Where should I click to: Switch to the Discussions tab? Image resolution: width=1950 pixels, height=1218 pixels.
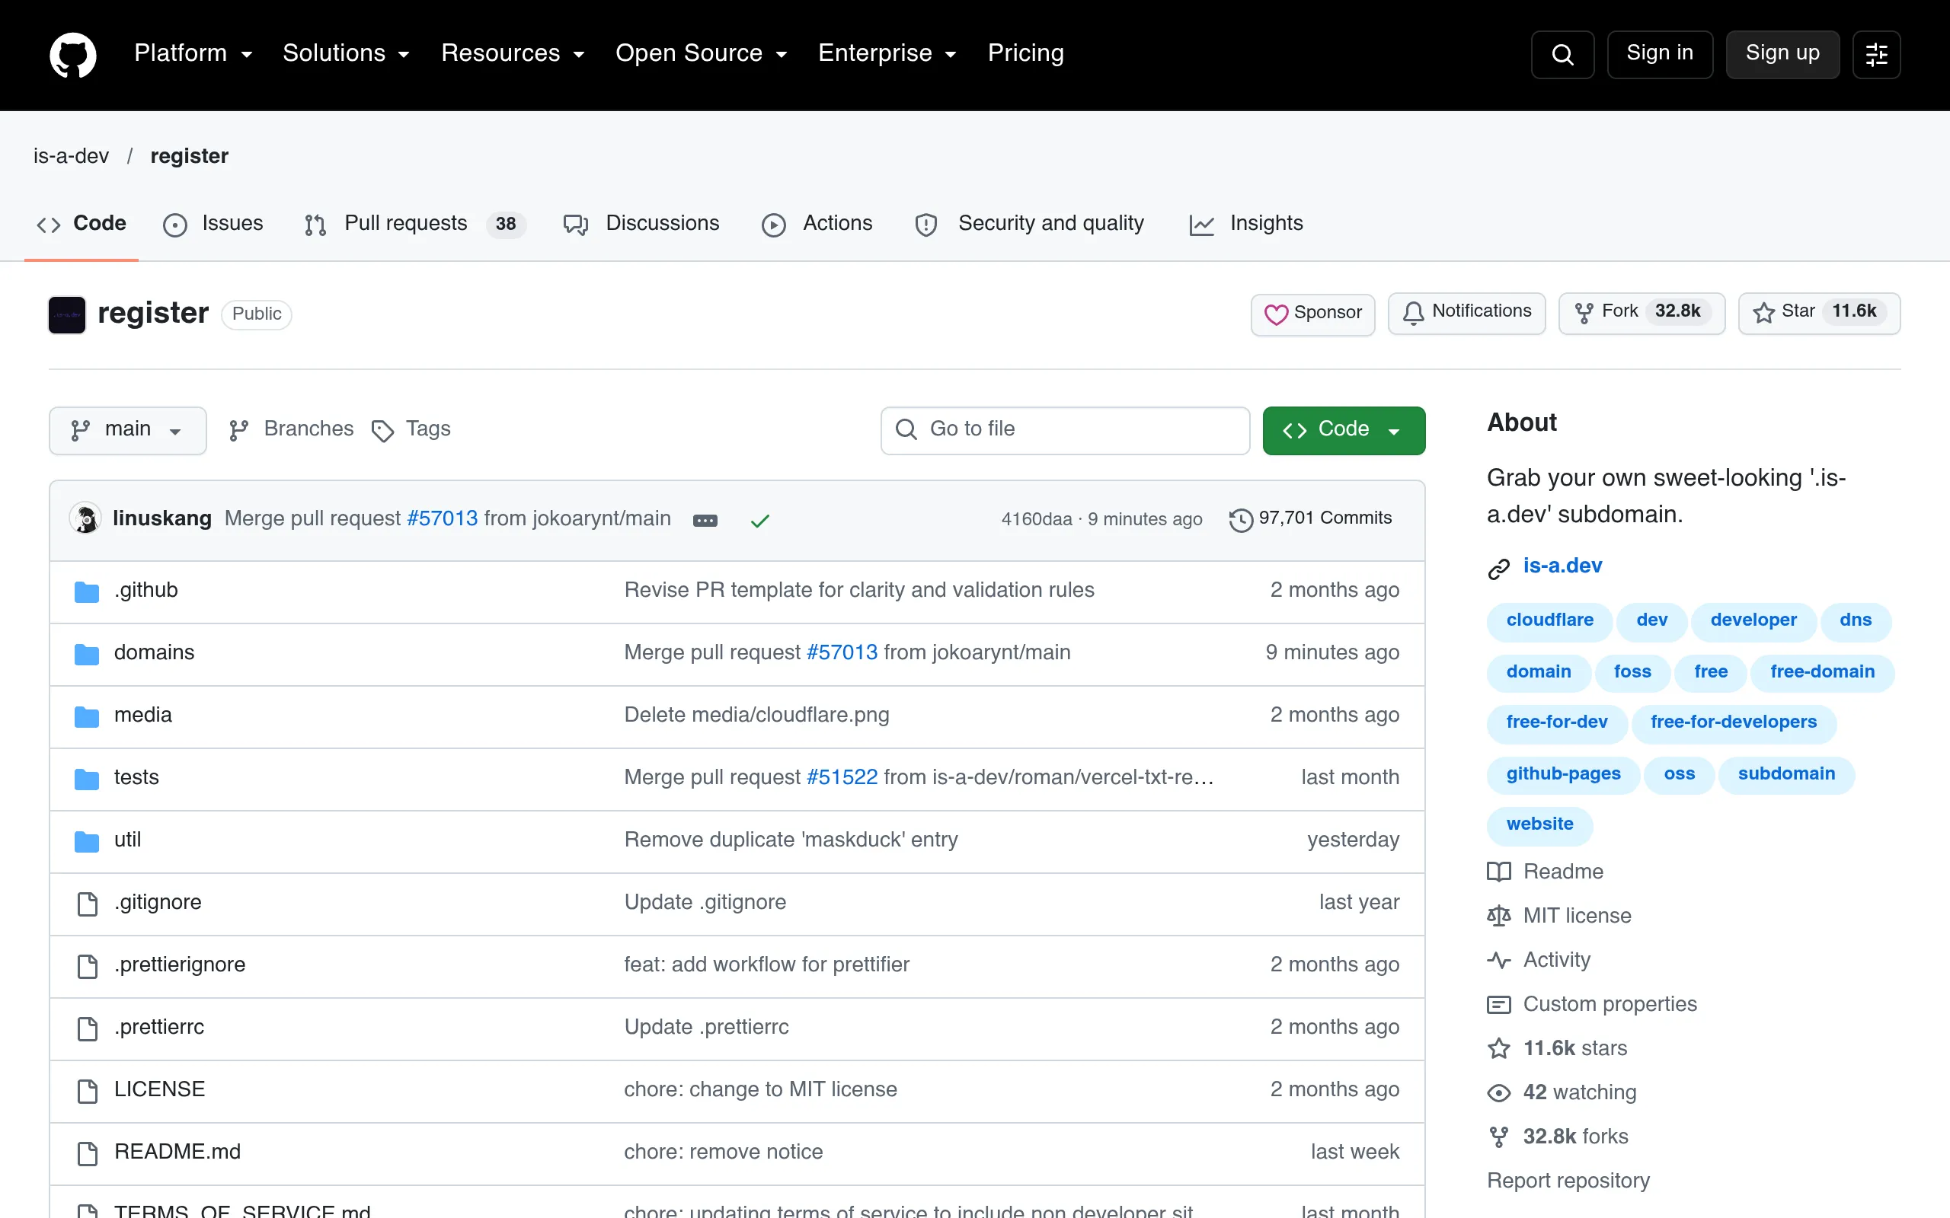pyautogui.click(x=641, y=224)
